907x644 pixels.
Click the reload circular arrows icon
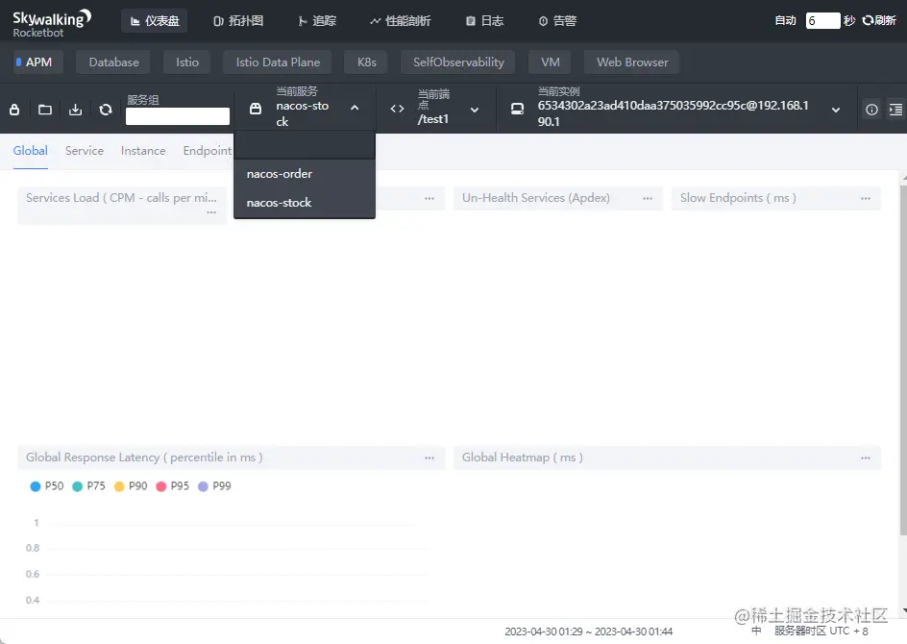(106, 110)
